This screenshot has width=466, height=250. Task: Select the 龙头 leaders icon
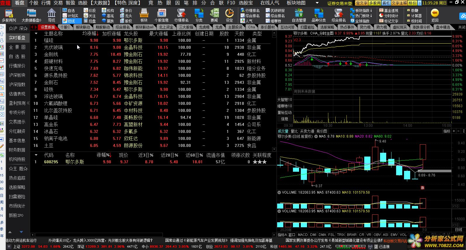(126, 16)
